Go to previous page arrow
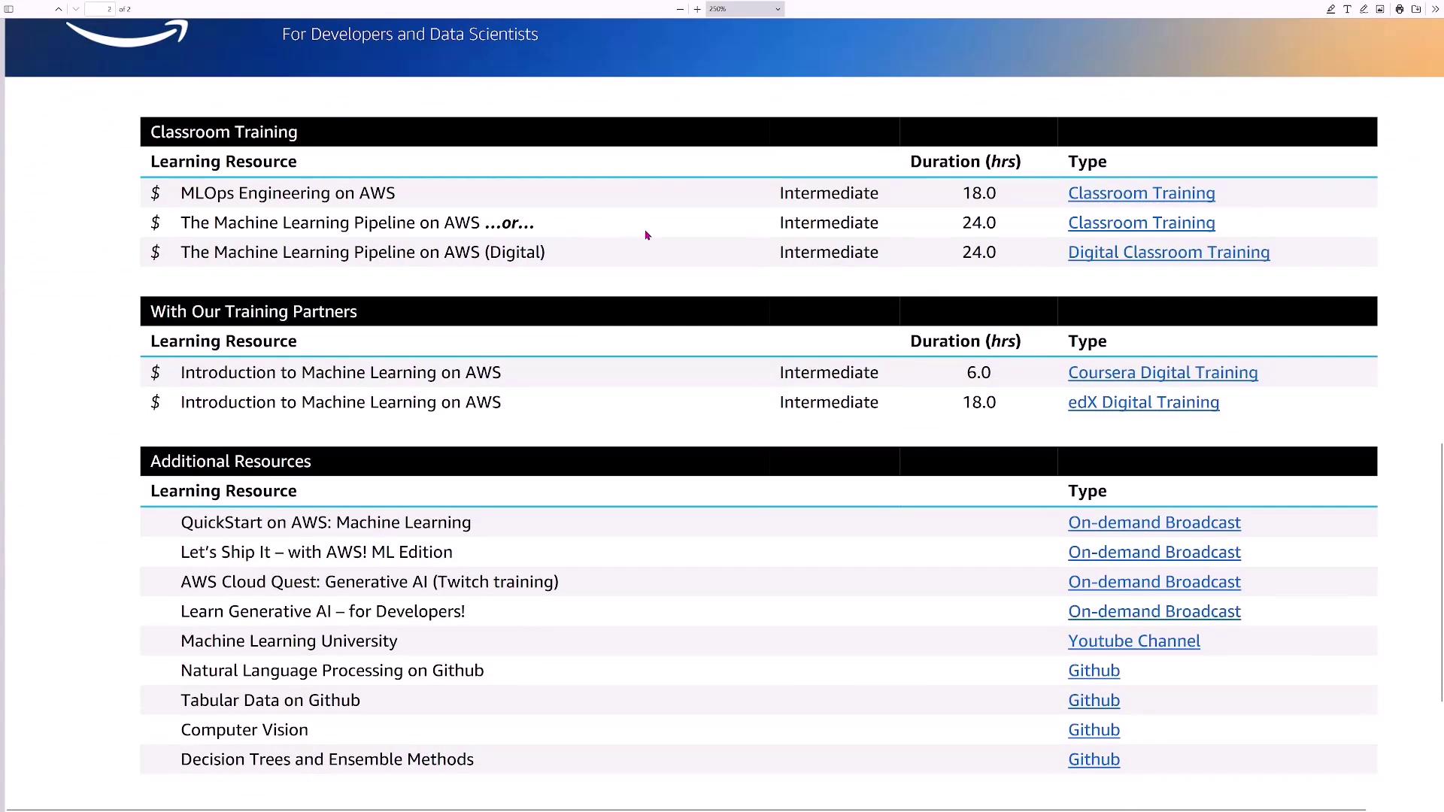Viewport: 1444px width, 812px height. tap(59, 9)
